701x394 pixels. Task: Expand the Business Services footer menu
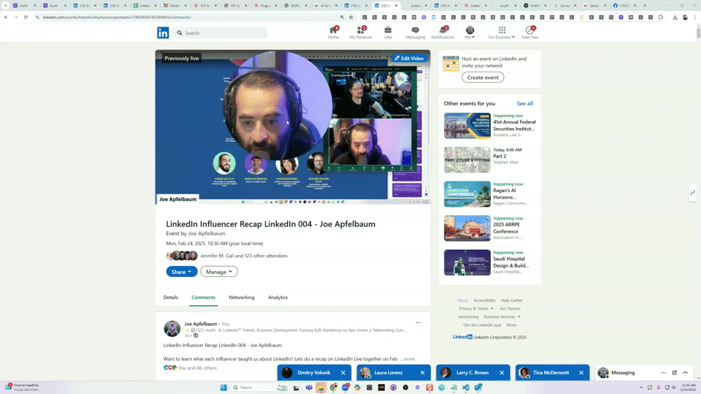pos(502,317)
